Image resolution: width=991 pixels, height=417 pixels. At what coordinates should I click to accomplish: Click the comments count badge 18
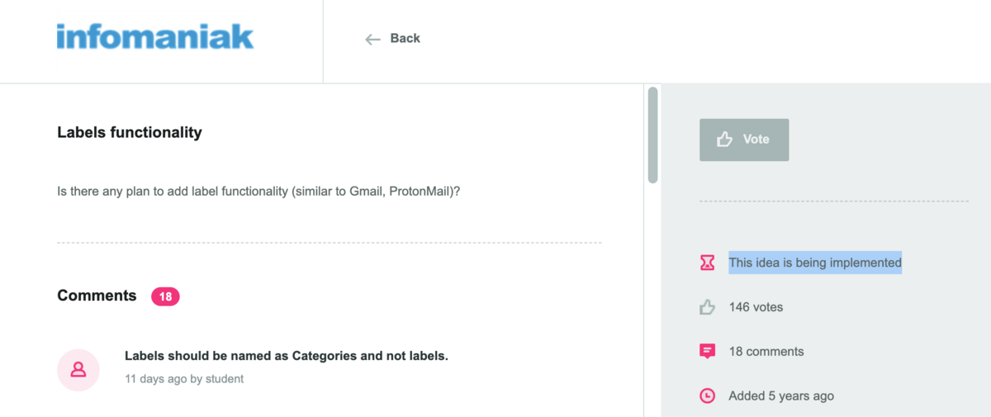(165, 296)
